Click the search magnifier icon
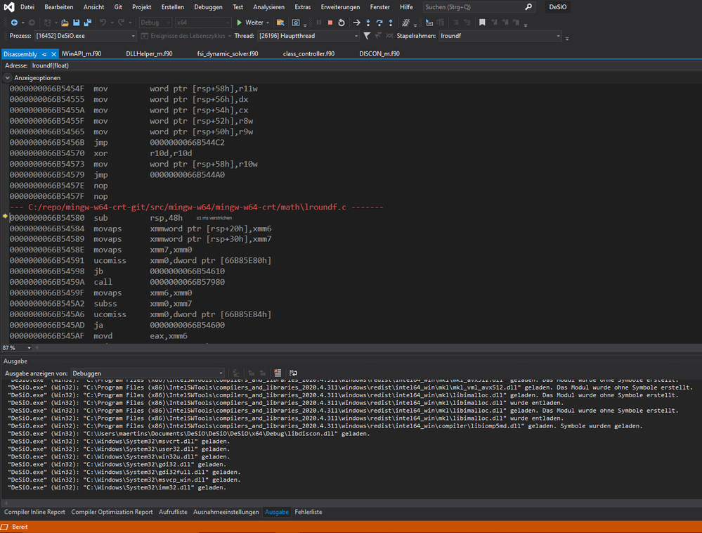Viewport: 702px width, 533px height. [528, 7]
